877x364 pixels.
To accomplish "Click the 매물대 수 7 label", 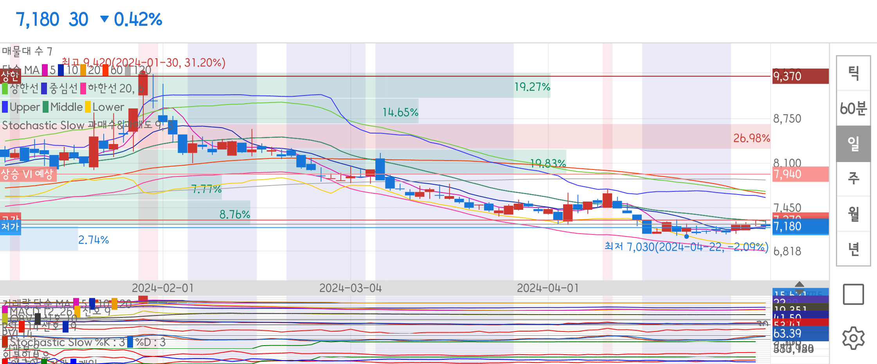I will tap(27, 51).
